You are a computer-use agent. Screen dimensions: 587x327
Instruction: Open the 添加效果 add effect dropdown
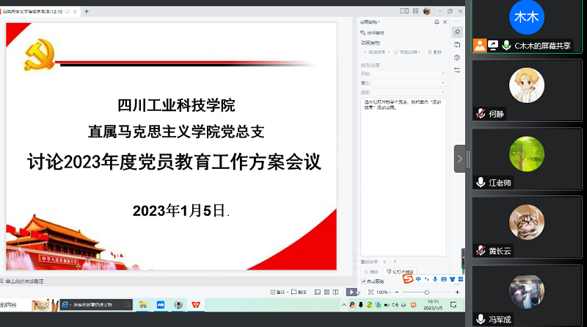(x=375, y=52)
